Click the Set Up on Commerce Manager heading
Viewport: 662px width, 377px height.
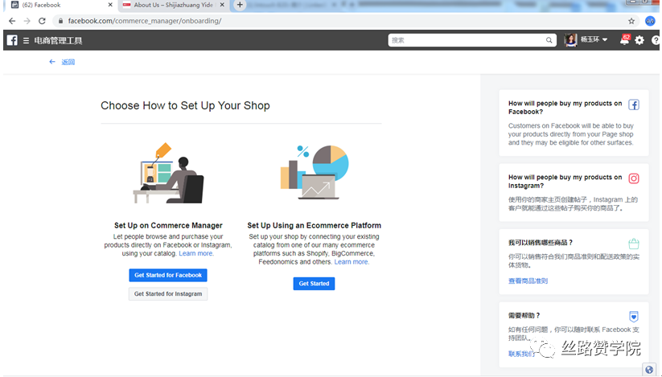tap(168, 226)
